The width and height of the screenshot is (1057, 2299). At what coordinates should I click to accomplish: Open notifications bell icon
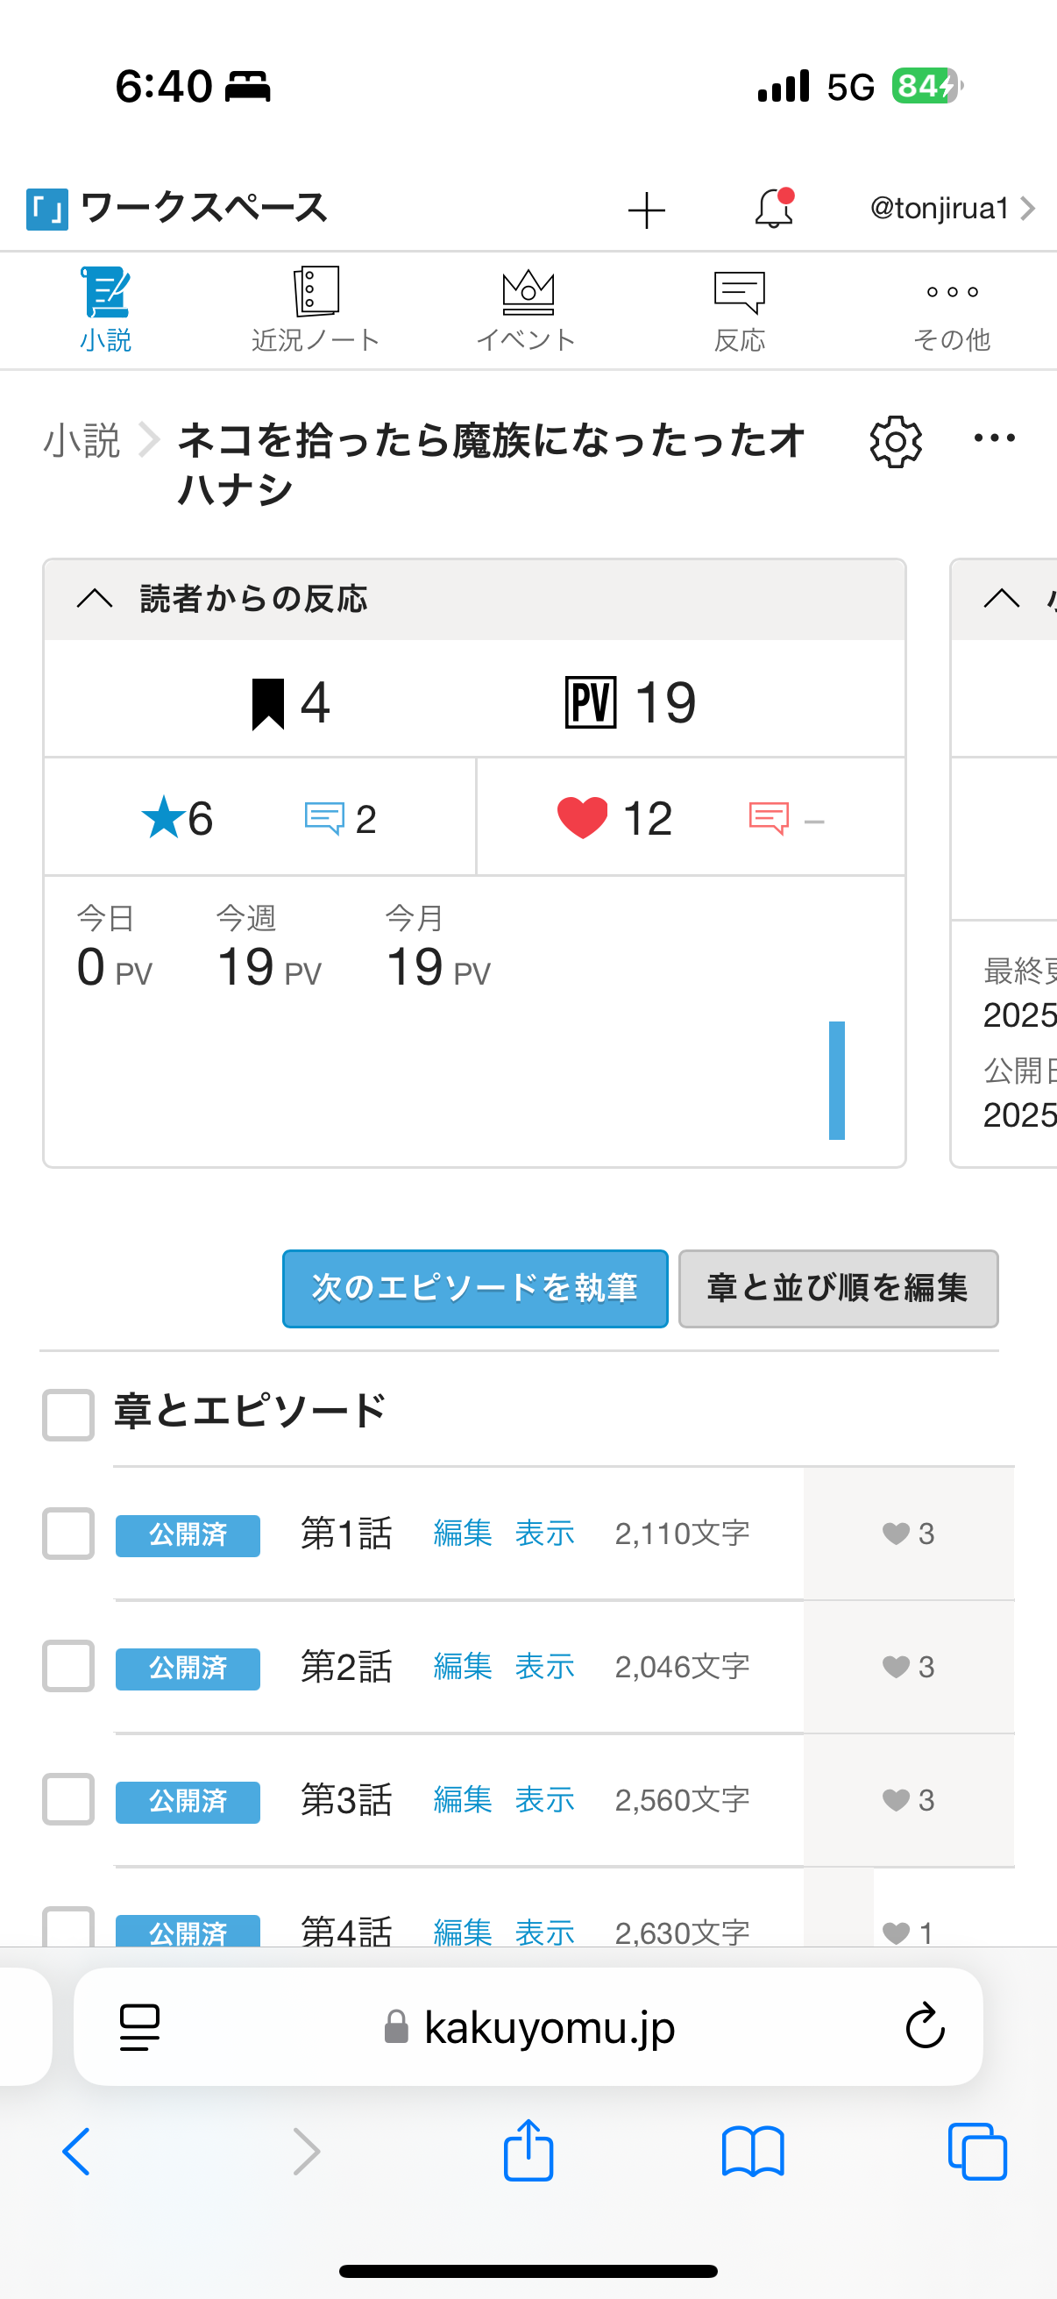tap(773, 209)
